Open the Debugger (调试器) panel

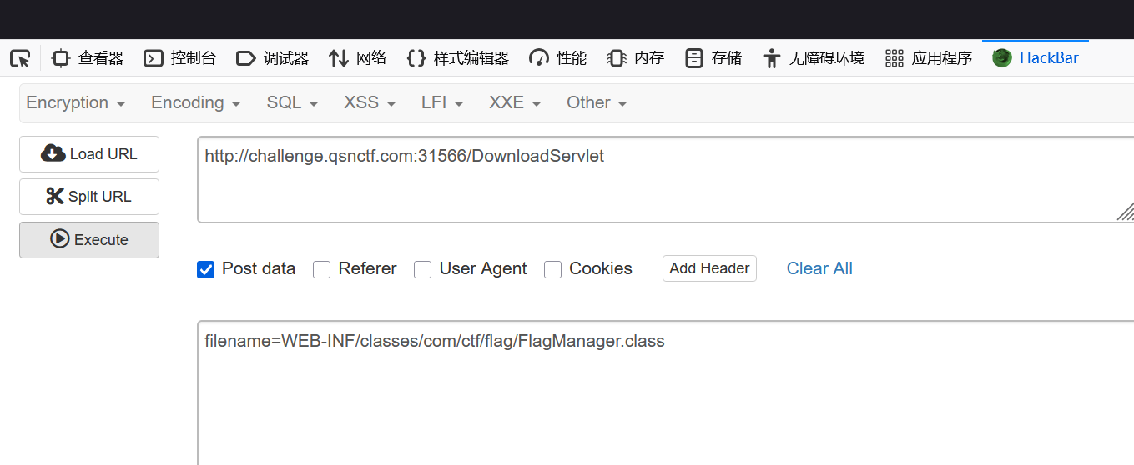coord(272,58)
